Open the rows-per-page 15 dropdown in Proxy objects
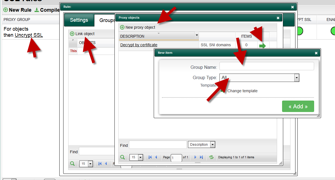The image size is (335, 180). (136, 157)
